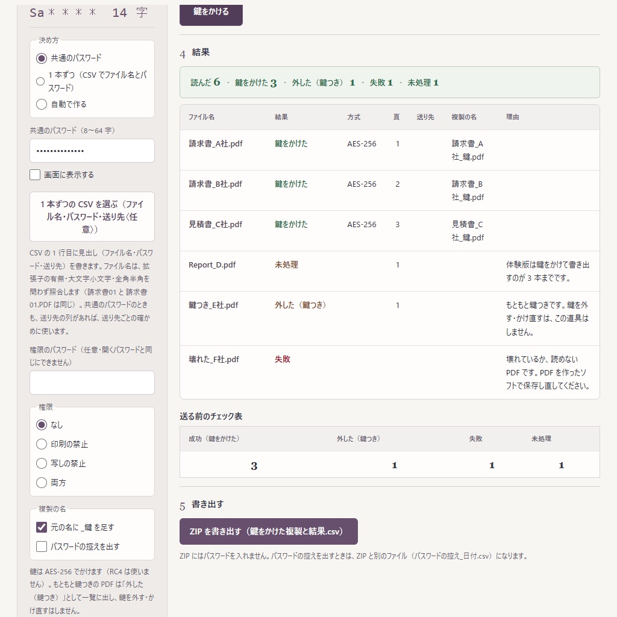Click AES-256 in 見積書_C社 row
This screenshot has width=617, height=617.
click(x=362, y=224)
